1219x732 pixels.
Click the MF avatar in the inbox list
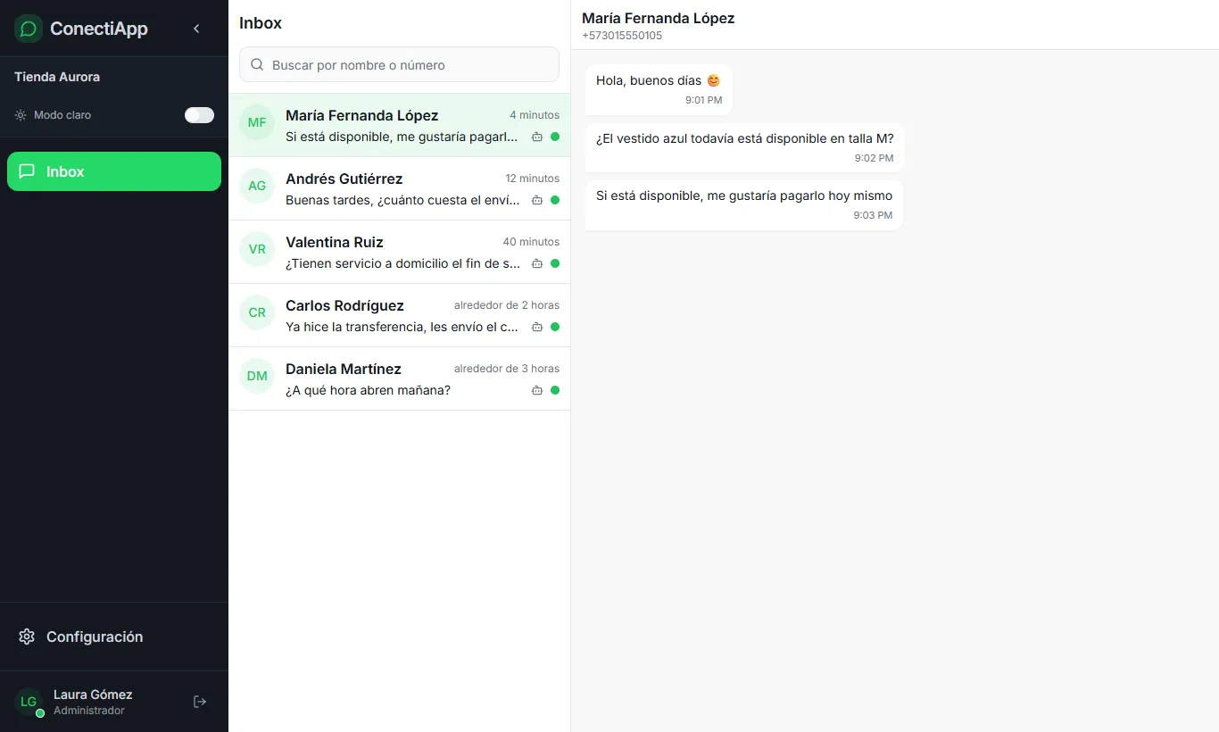pos(257,122)
